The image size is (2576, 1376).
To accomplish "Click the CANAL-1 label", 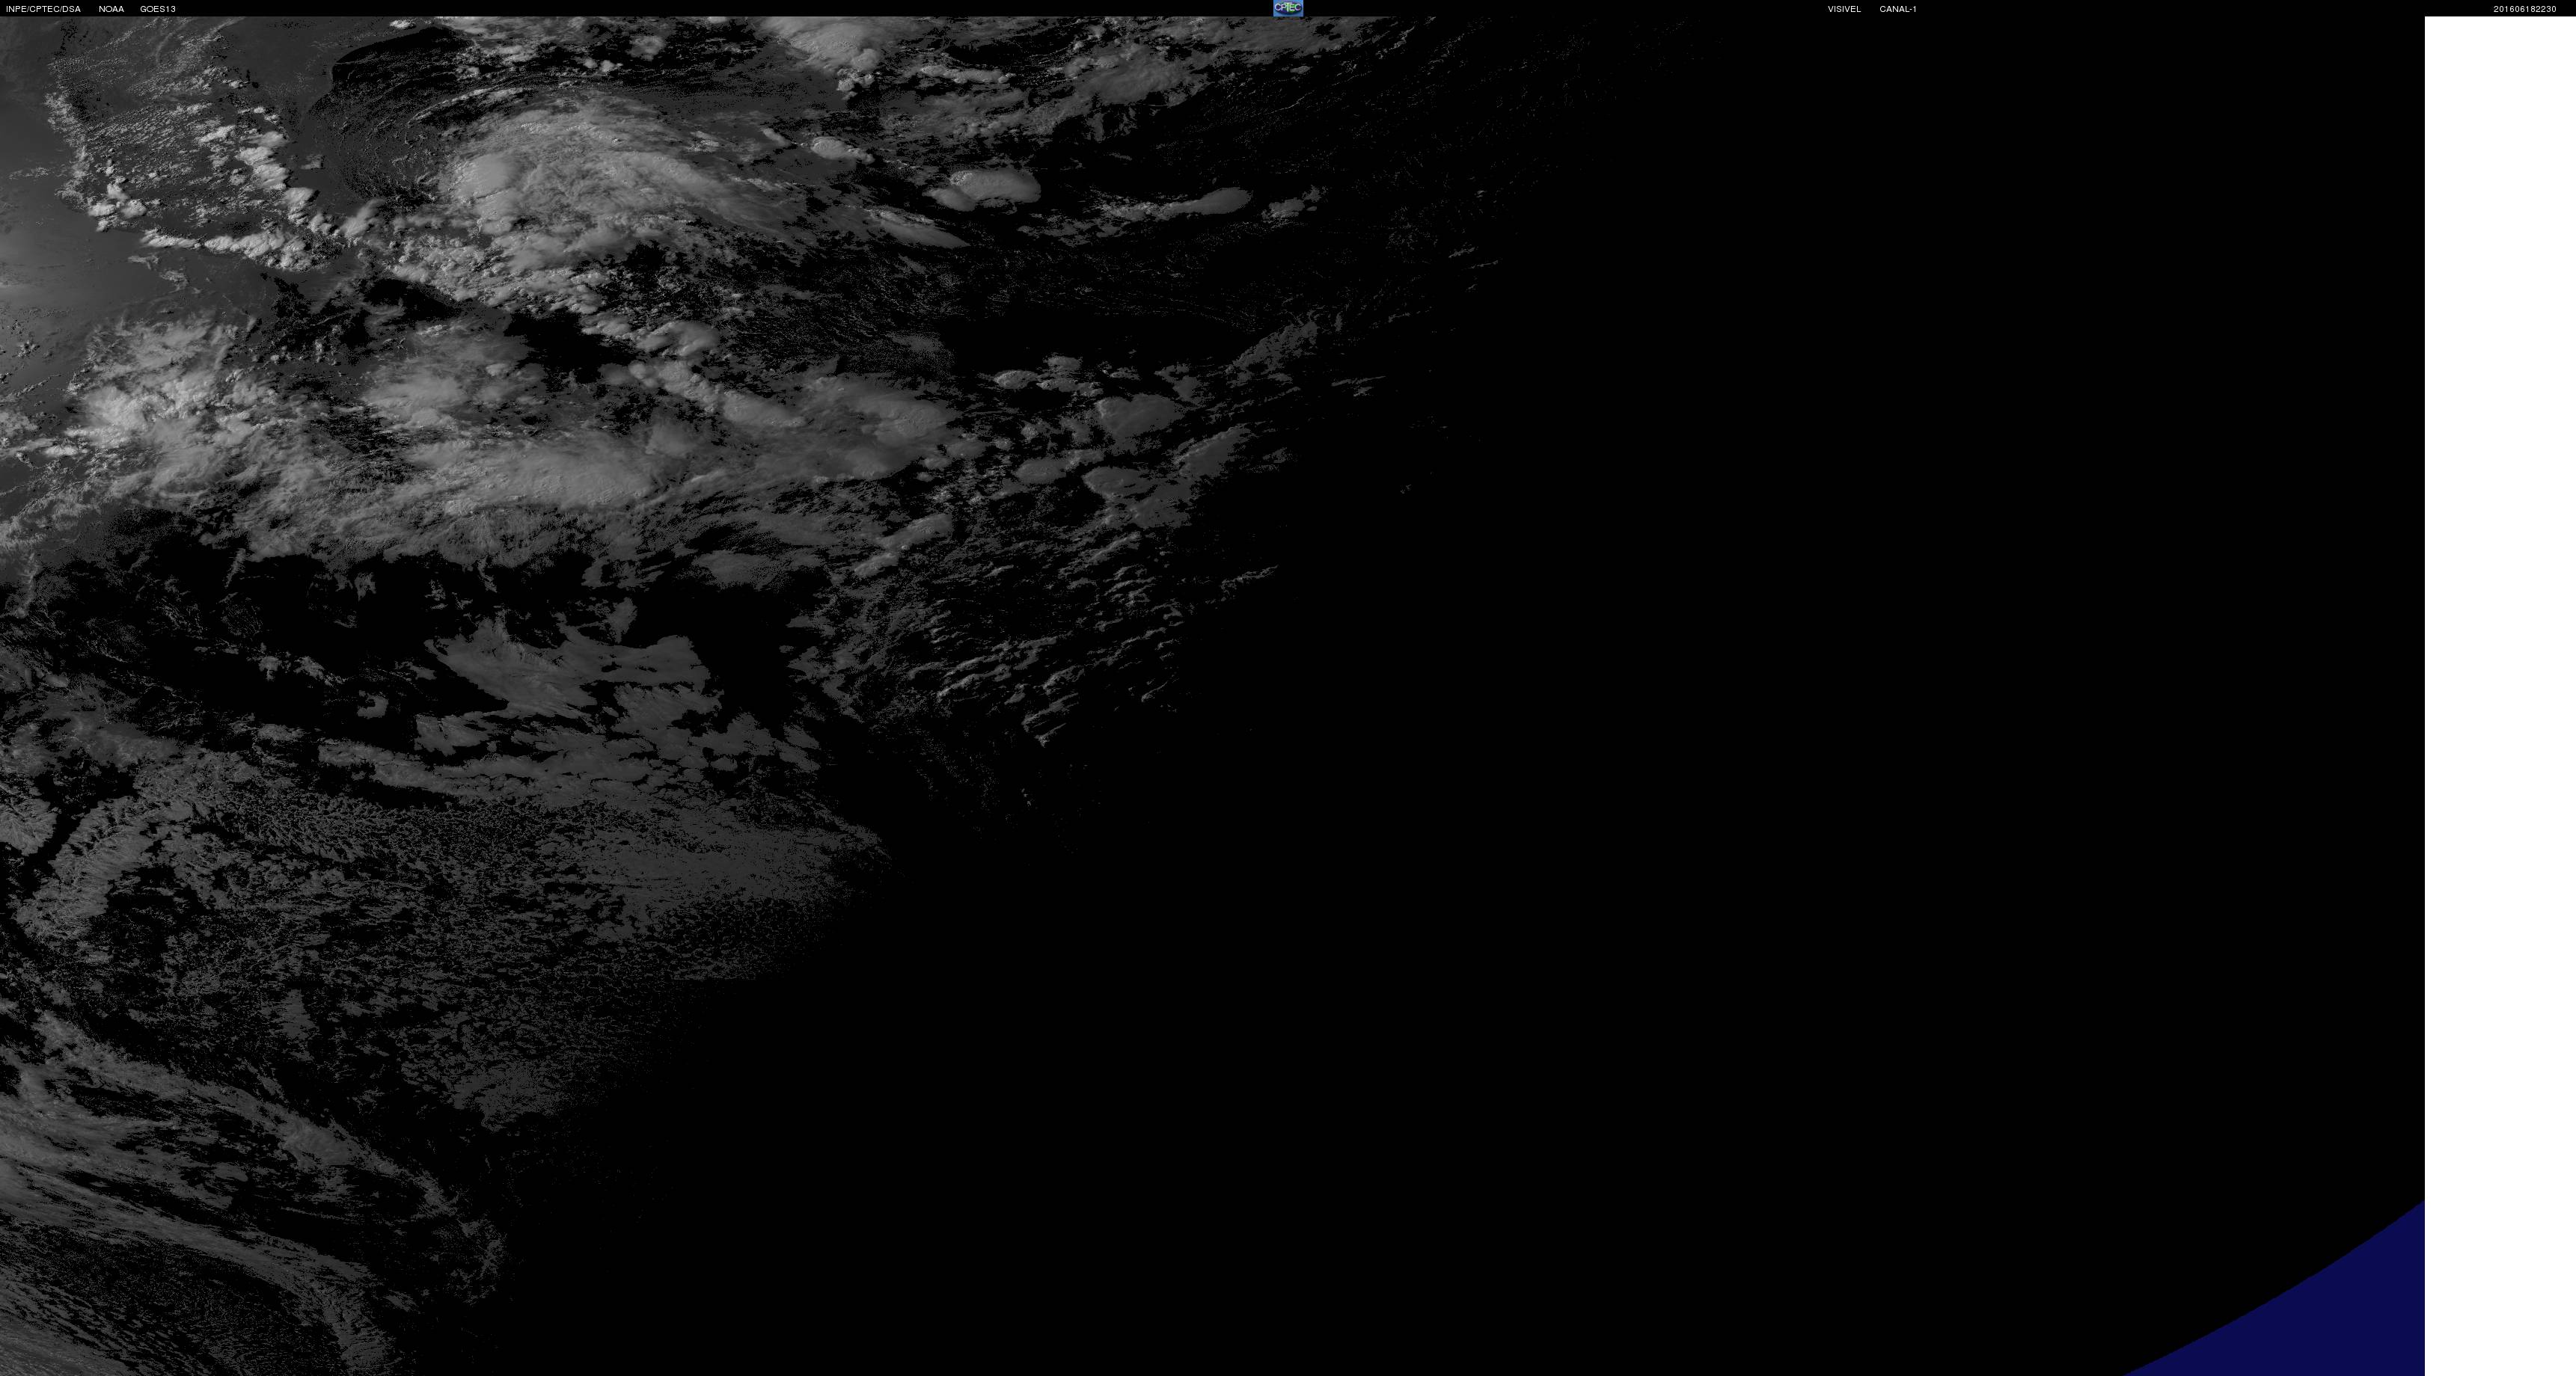I will (x=1897, y=9).
